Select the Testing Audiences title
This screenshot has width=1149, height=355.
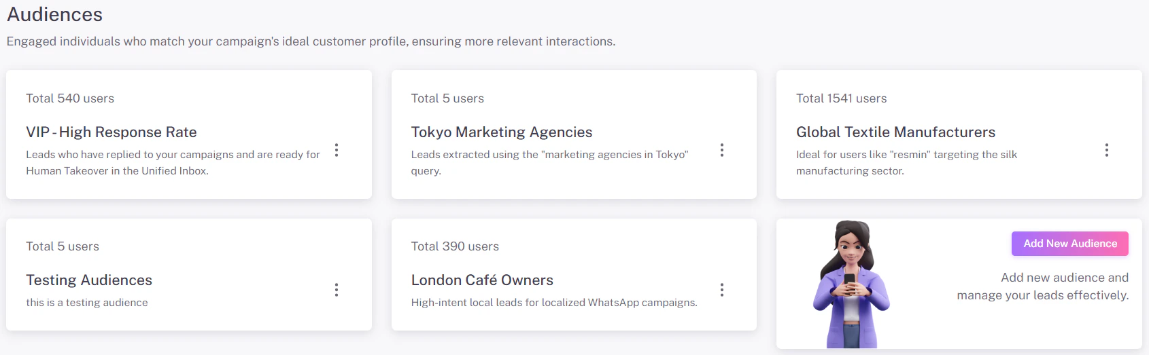coord(89,280)
